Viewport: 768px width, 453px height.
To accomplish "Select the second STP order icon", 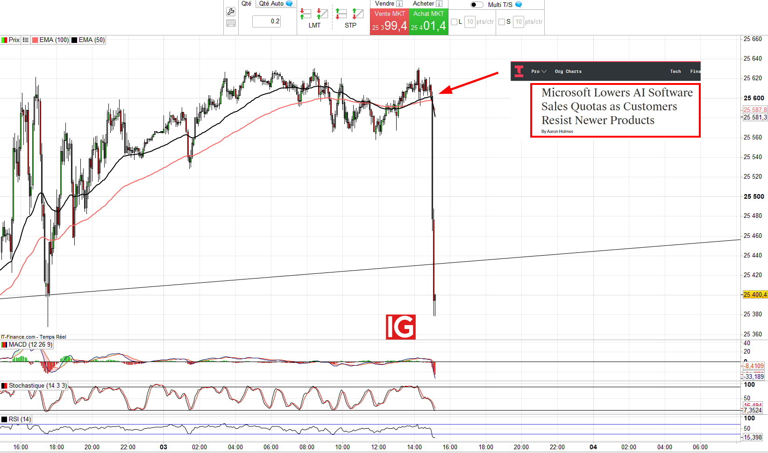I will (358, 14).
